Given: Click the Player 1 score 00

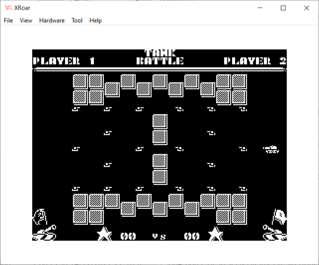Looking at the screenshot, I should click(128, 236).
